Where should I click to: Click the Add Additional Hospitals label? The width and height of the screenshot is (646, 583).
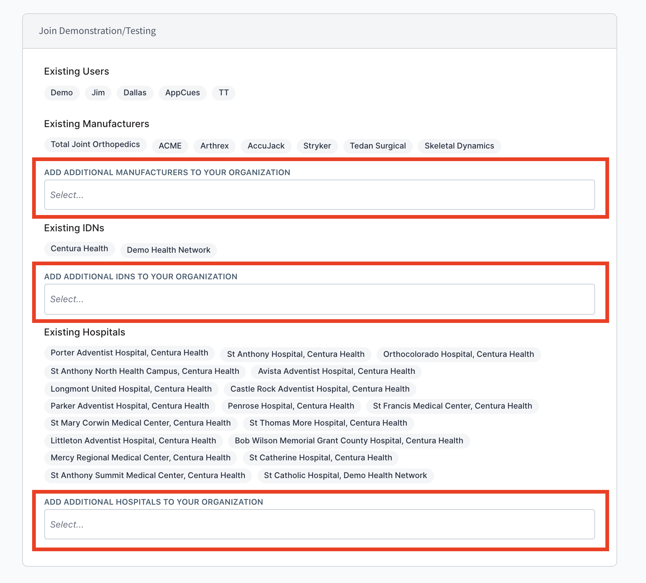click(x=154, y=502)
